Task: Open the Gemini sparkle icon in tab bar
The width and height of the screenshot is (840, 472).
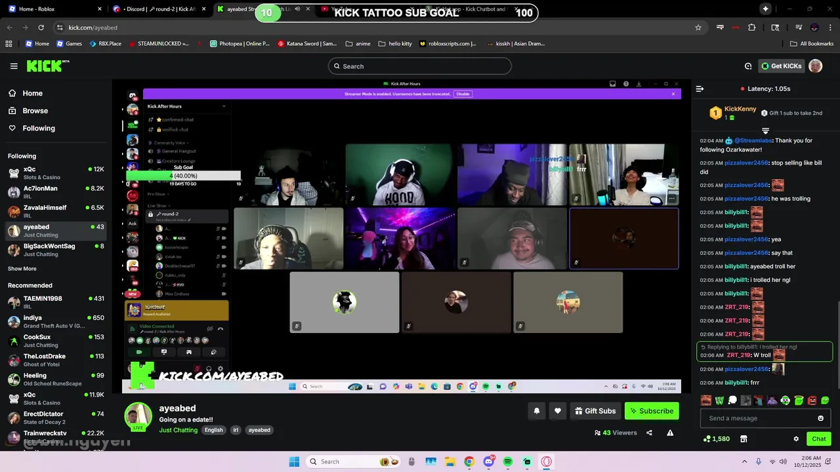Action: point(765,9)
